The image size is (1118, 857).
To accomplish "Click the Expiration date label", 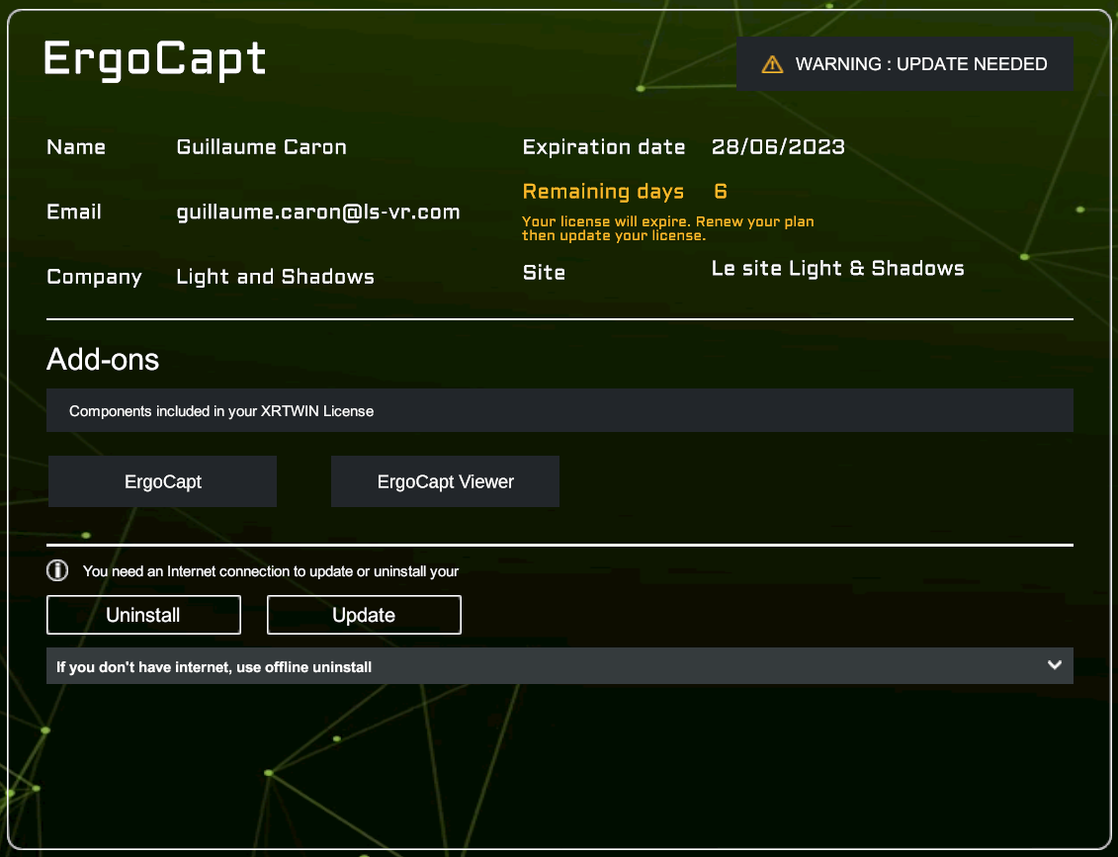I will 604,147.
